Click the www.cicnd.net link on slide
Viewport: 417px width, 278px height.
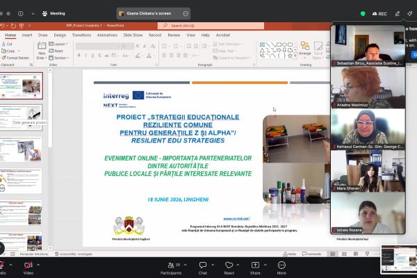point(236,219)
